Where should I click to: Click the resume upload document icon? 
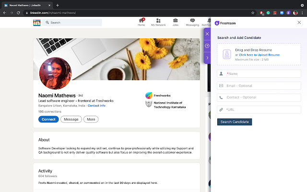(x=227, y=54)
